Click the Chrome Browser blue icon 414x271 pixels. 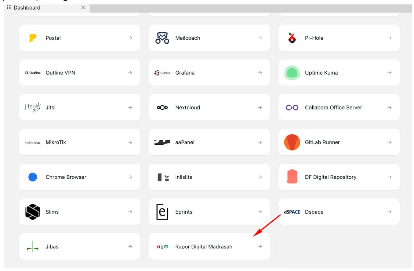coord(33,177)
